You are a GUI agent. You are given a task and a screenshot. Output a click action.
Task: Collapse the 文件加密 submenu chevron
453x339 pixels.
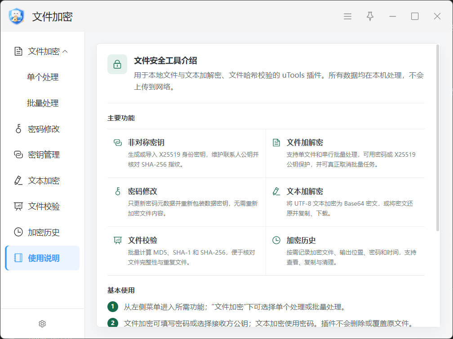tap(65, 51)
